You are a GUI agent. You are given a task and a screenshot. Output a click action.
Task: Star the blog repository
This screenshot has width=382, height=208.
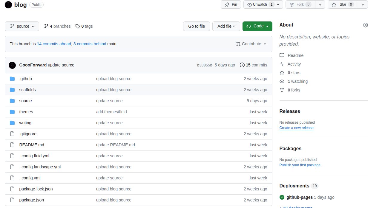click(343, 4)
